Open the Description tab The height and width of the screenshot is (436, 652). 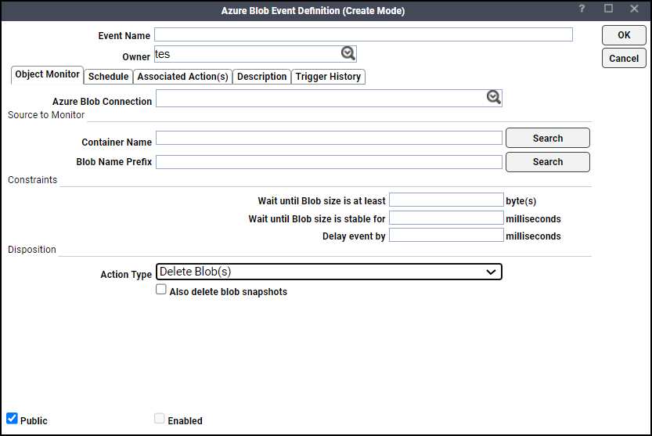(261, 77)
